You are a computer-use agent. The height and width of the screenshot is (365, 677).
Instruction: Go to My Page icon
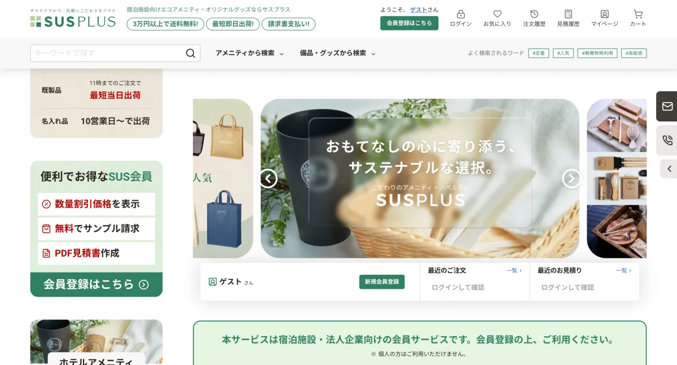pyautogui.click(x=605, y=14)
